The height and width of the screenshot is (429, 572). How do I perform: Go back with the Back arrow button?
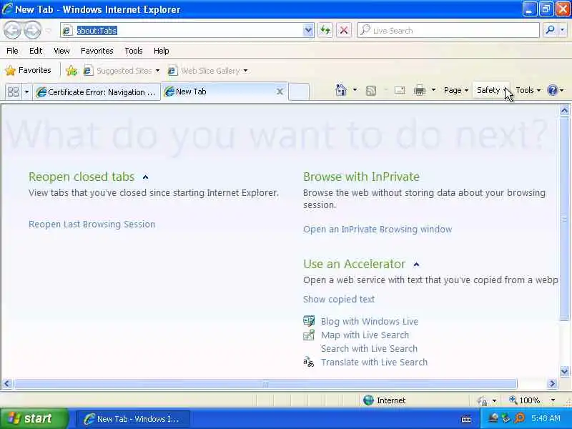(12, 30)
